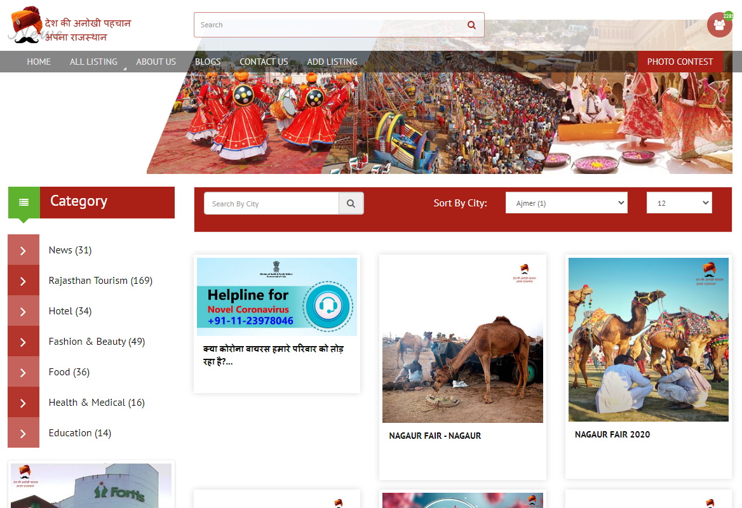Click the magnifier icon in top search bar
742x508 pixels.
coord(471,25)
